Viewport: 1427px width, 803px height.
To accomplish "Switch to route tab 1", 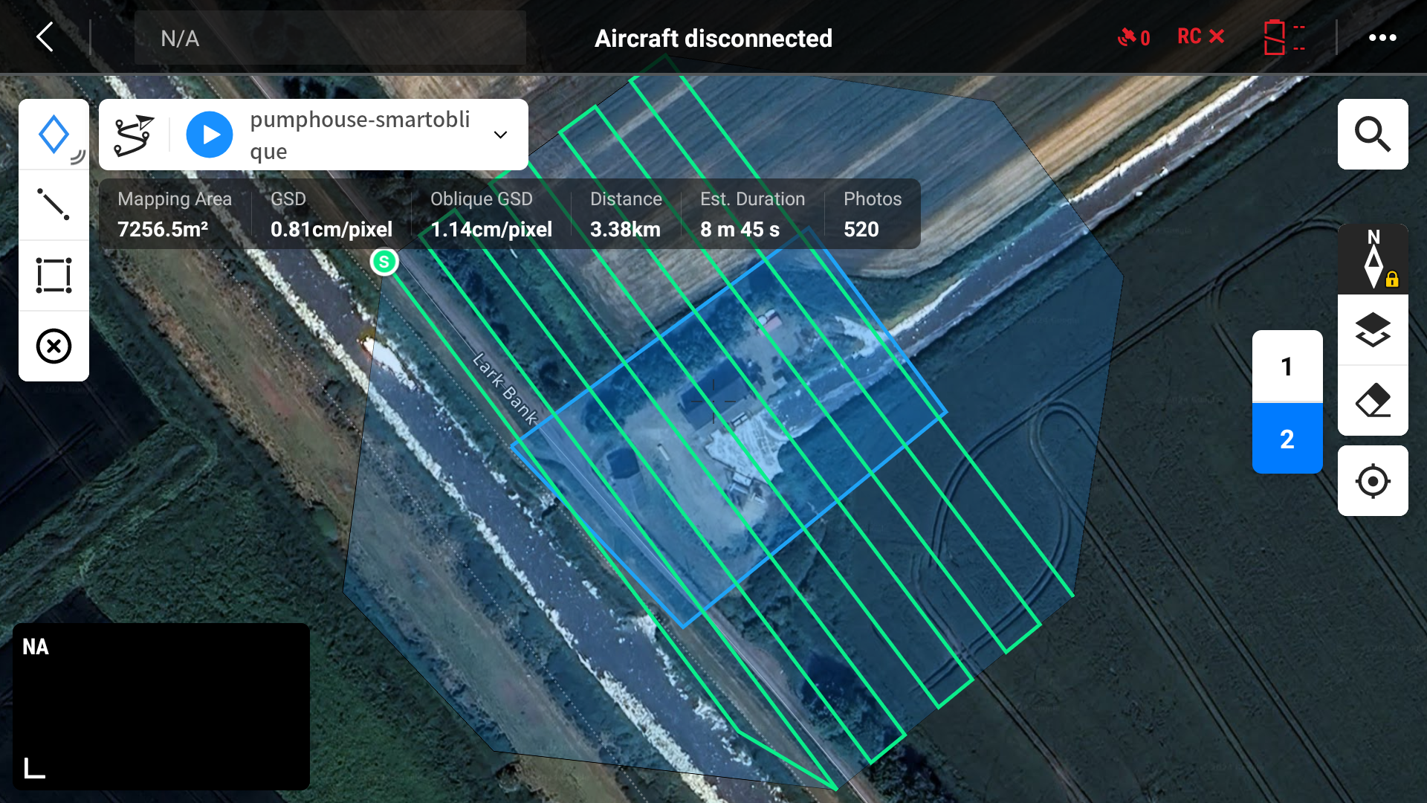I will [1287, 367].
